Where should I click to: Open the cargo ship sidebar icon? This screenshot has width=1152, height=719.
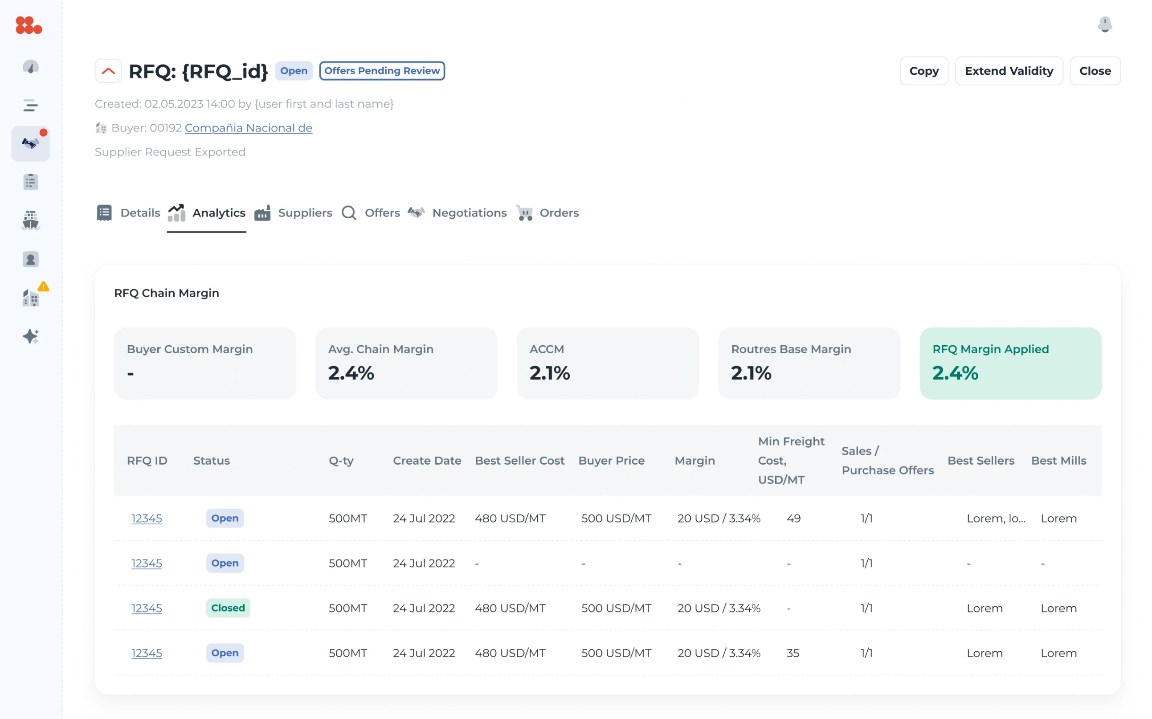pyautogui.click(x=30, y=221)
